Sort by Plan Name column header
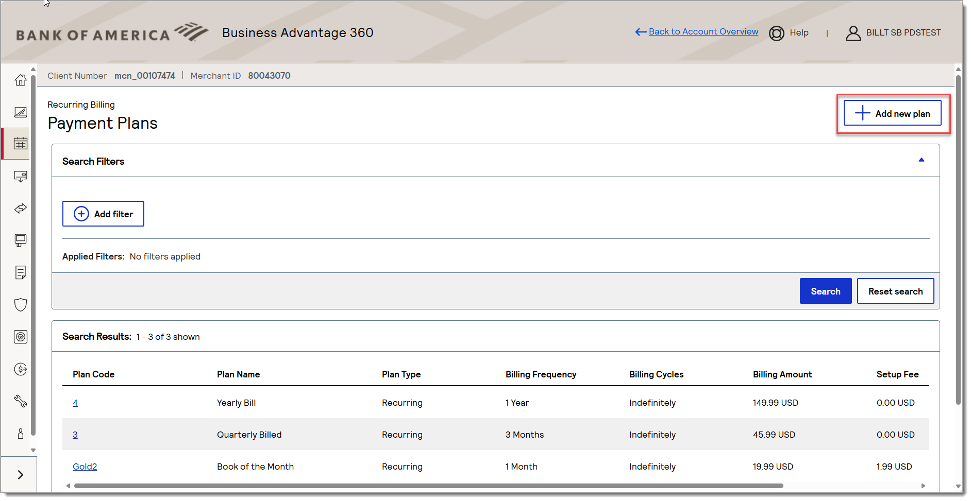The height and width of the screenshot is (501, 971). [x=239, y=375]
